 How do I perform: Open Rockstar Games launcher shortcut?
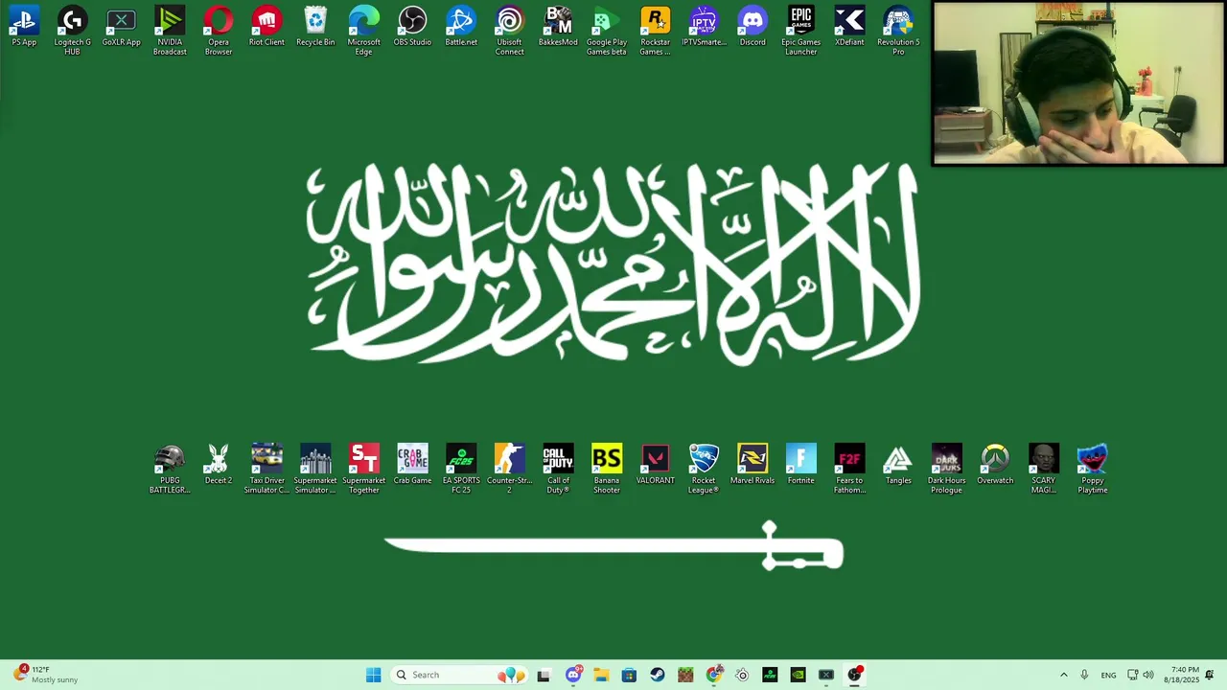(x=655, y=31)
